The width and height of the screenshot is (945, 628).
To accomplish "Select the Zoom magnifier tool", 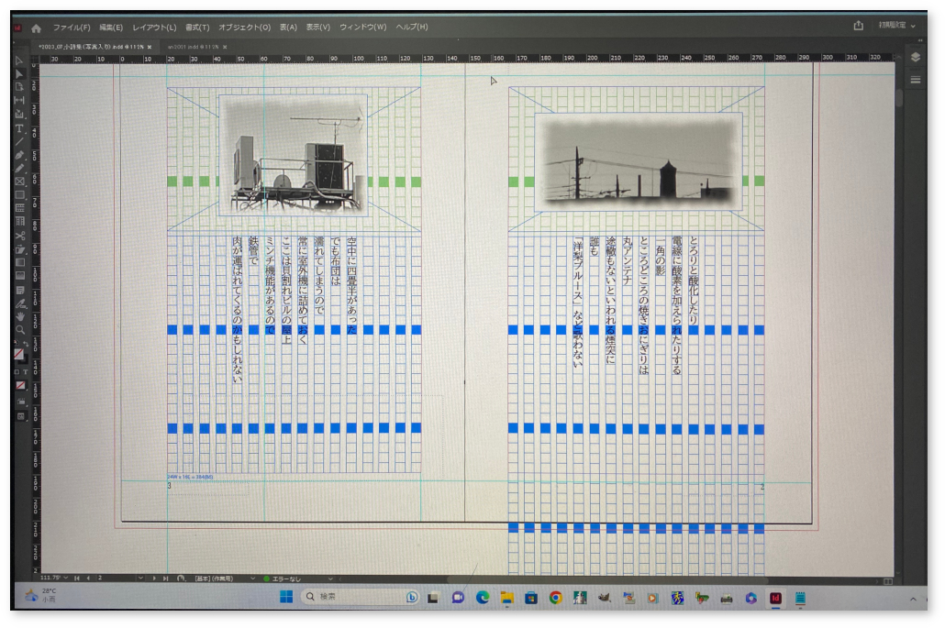I will (19, 329).
